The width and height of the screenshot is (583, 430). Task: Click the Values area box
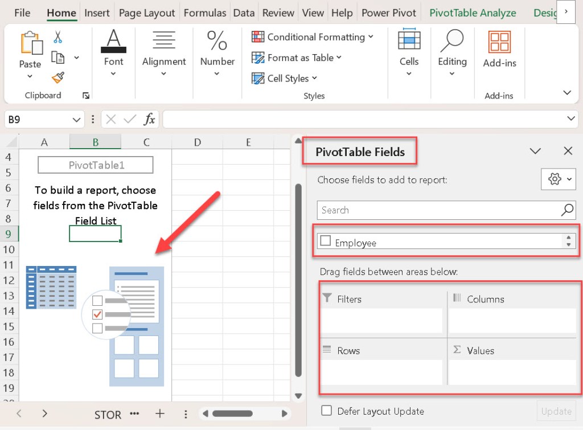[x=512, y=372]
